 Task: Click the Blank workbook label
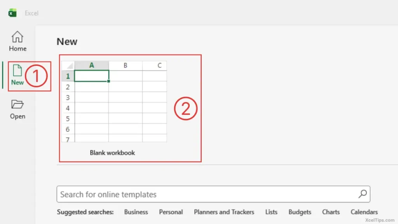(x=112, y=152)
